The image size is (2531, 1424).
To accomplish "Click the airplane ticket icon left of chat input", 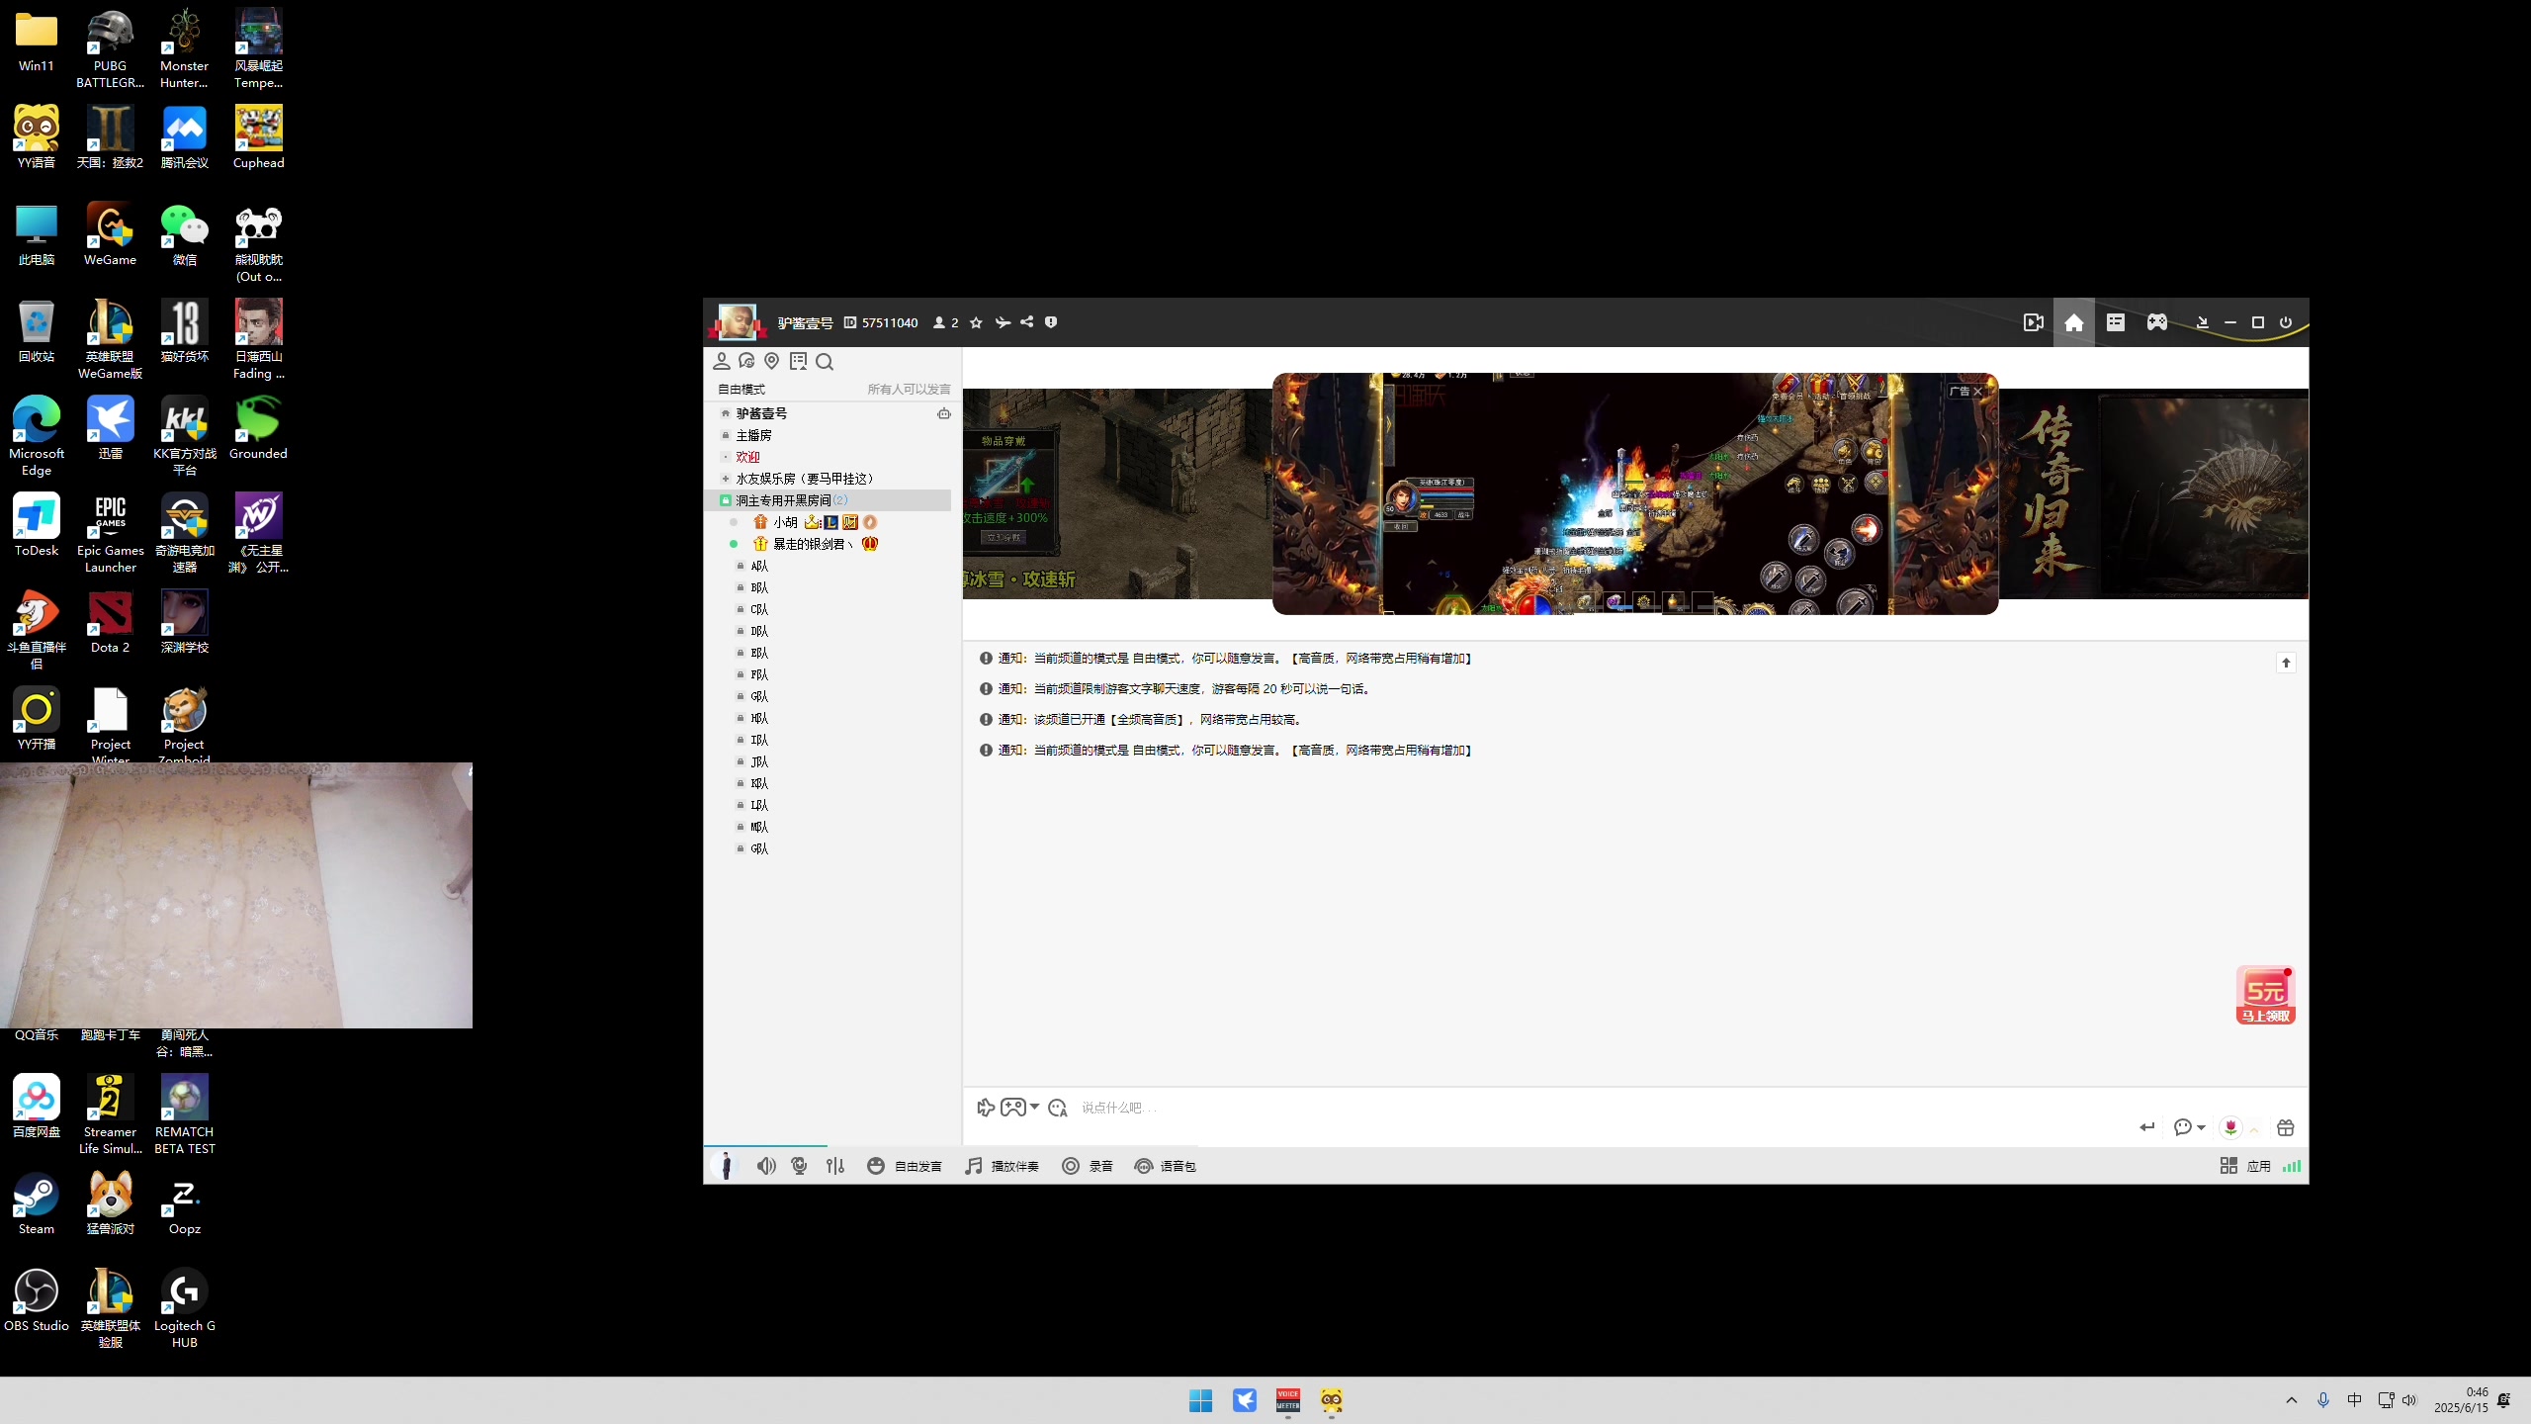I will tap(985, 1108).
